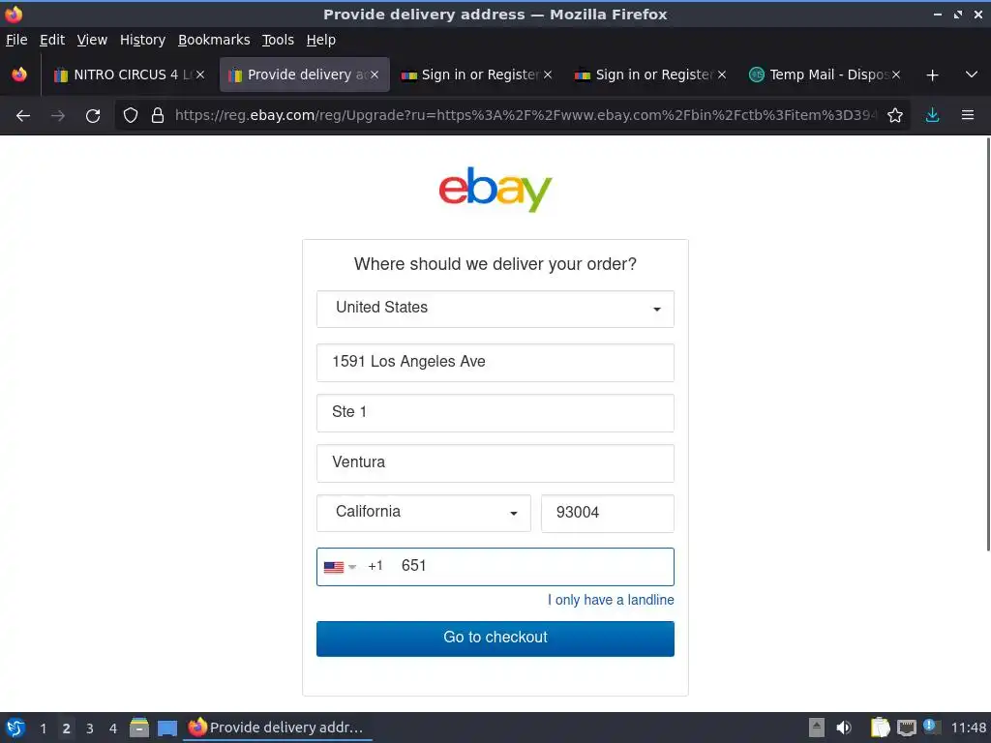Bookmark this page with the star icon
Screen dimensions: 991x743
pyautogui.click(x=895, y=116)
